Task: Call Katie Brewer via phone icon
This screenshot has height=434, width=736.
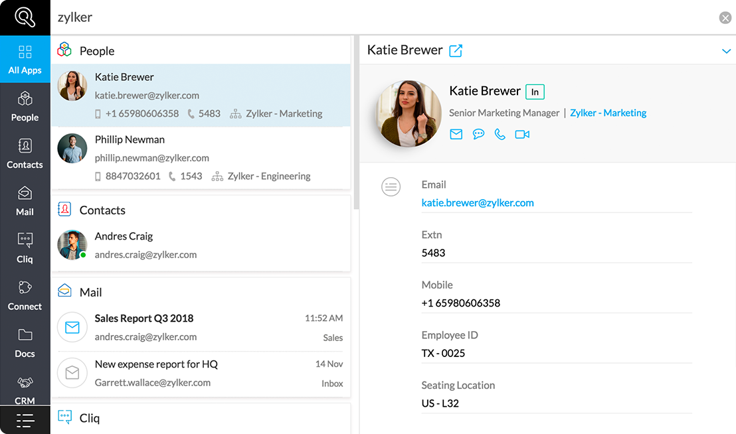Action: tap(500, 135)
